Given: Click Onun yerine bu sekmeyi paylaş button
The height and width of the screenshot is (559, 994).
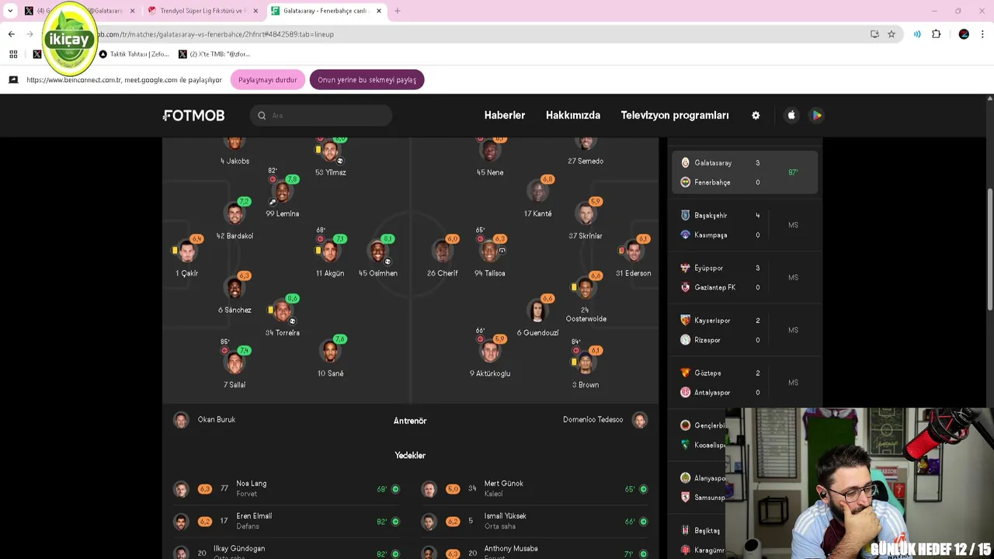Looking at the screenshot, I should point(367,80).
